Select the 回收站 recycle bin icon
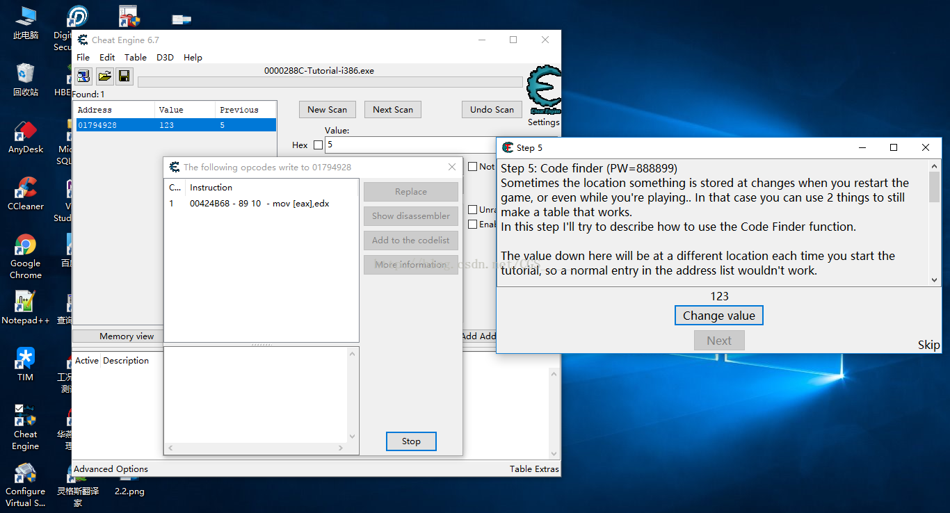 point(26,79)
